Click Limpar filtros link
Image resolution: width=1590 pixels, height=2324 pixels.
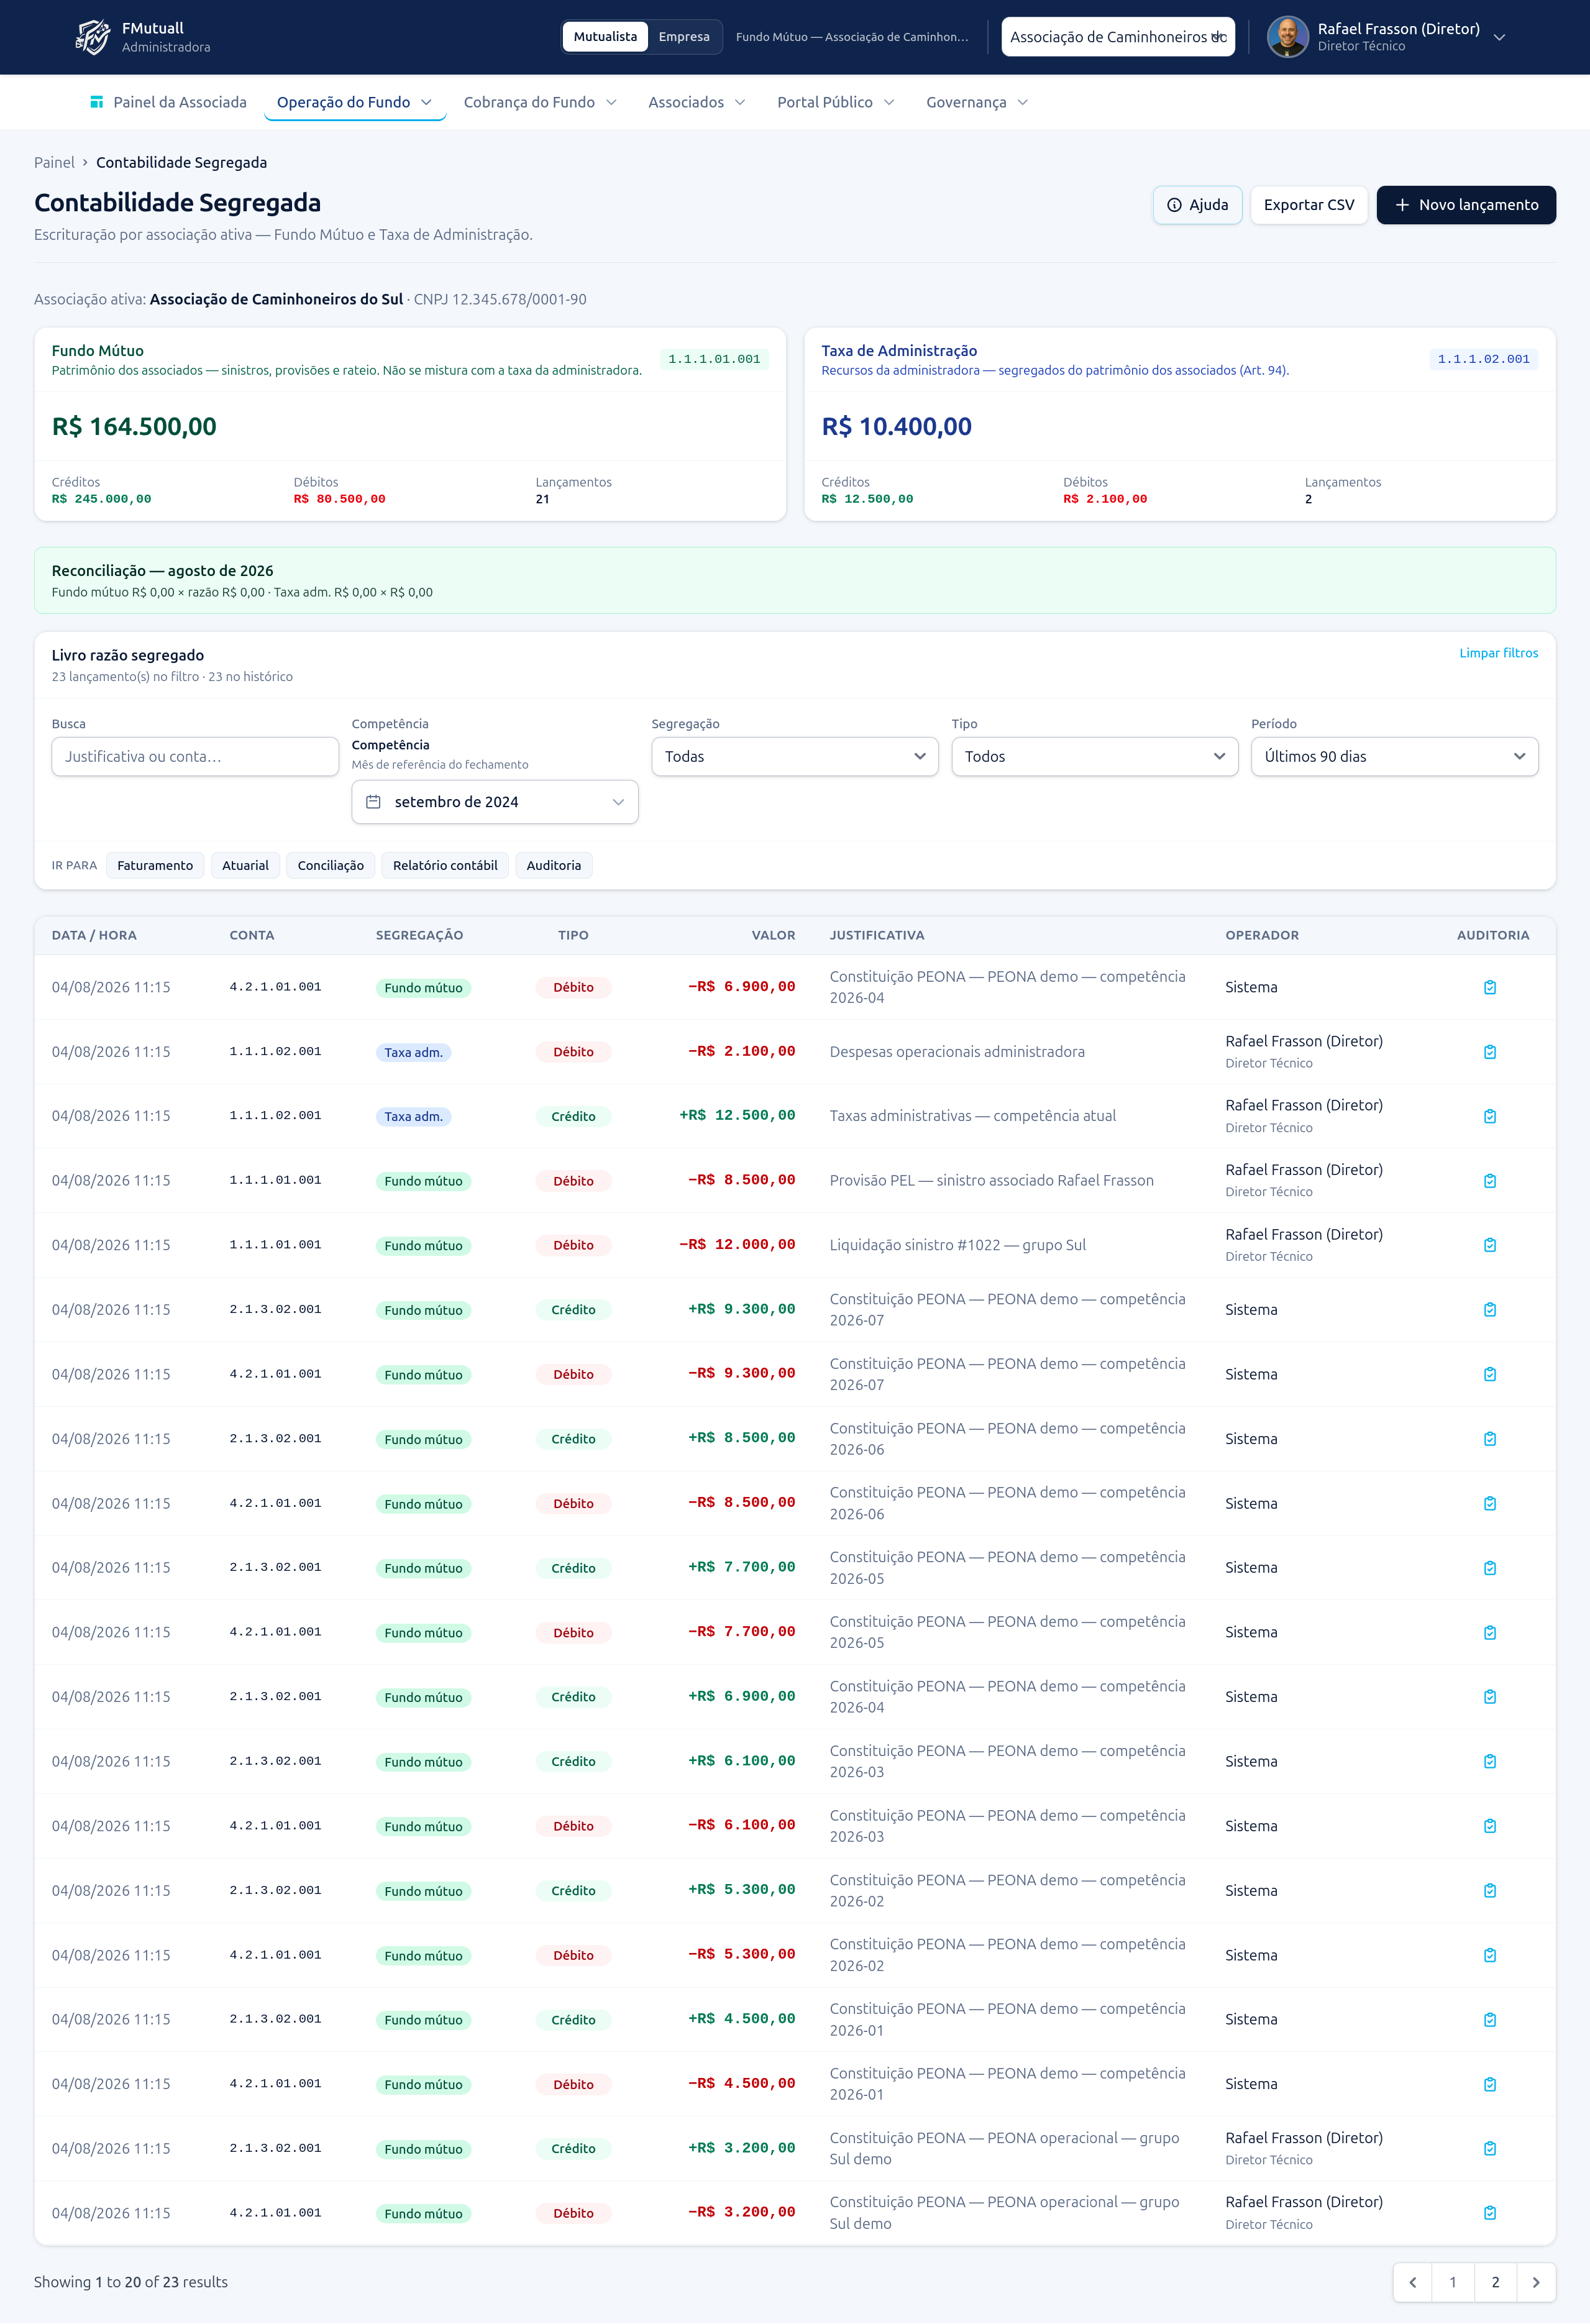pyautogui.click(x=1498, y=653)
